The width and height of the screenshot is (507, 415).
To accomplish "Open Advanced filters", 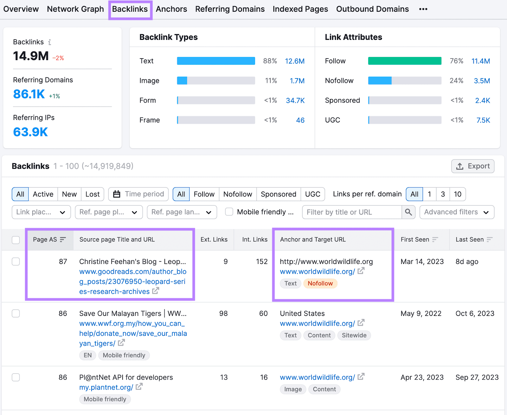I will (x=456, y=212).
